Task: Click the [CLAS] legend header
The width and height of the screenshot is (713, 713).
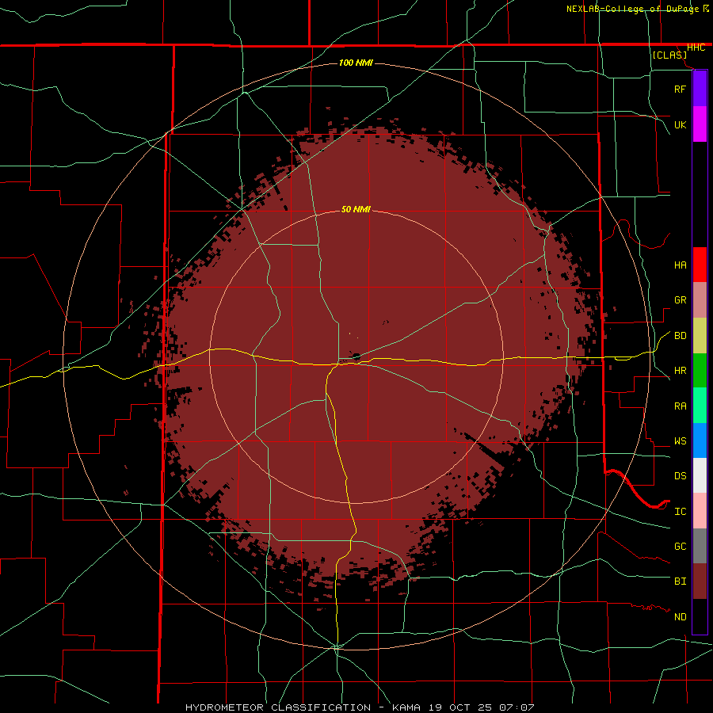Action: tap(669, 55)
